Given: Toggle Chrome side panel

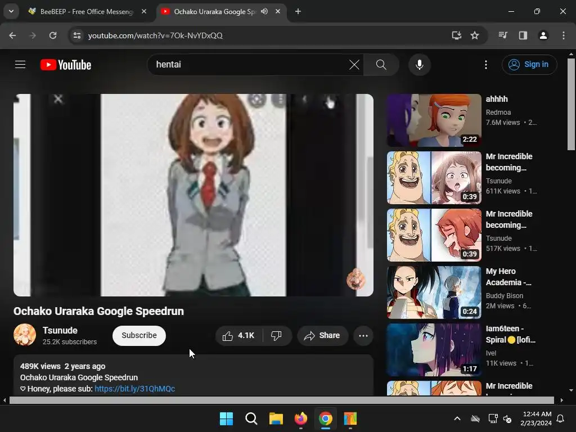Looking at the screenshot, I should [523, 35].
